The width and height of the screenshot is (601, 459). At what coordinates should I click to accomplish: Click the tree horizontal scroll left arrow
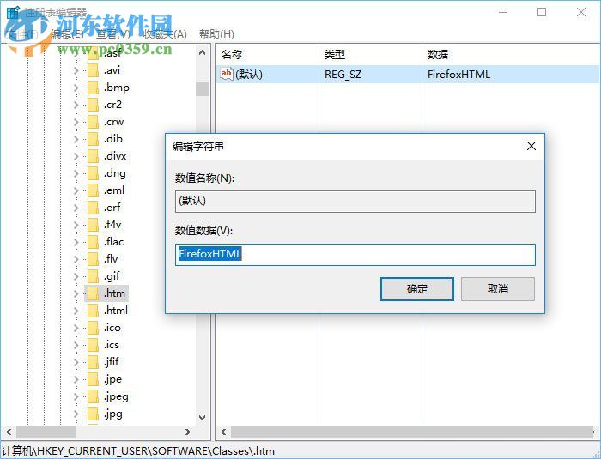click(x=9, y=432)
